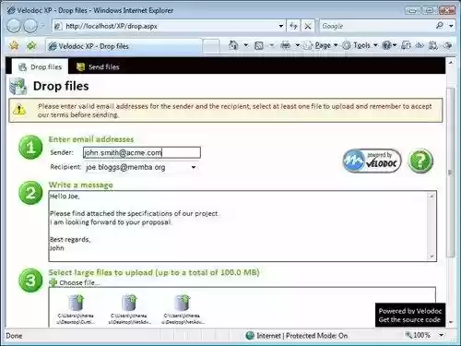Click the browser Back arrow button
Screen dimensions: 461x346
coord(14,26)
